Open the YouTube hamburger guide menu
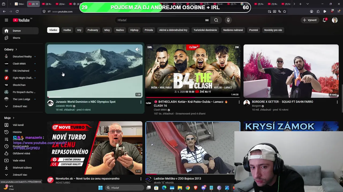This screenshot has height=192, width=343. [x=6, y=20]
